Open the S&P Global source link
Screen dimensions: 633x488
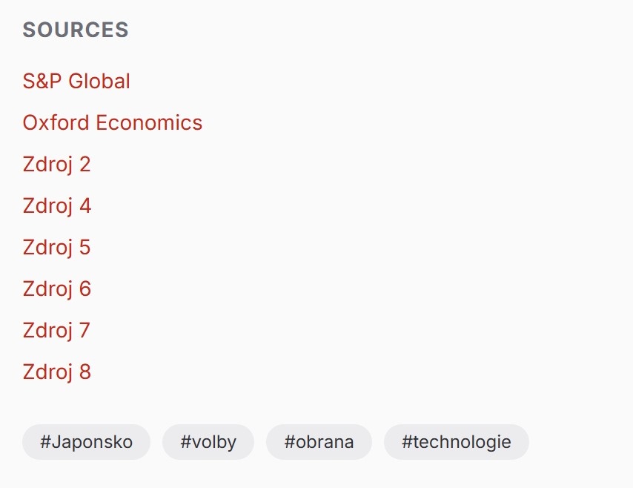click(x=76, y=81)
